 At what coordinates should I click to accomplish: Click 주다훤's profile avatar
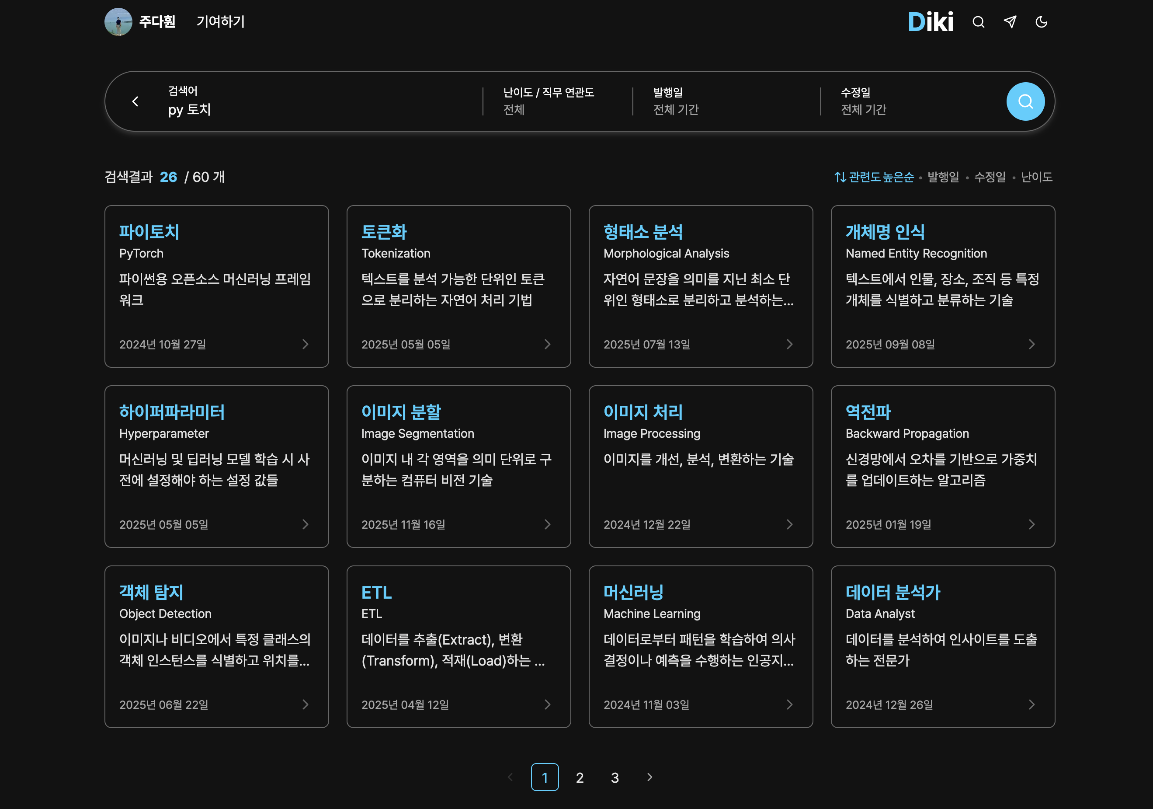coord(118,21)
